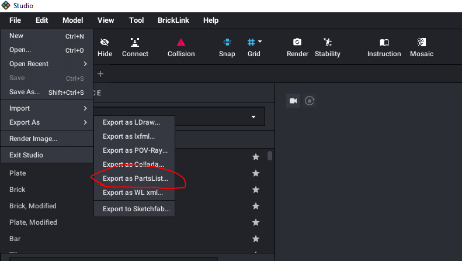Viewport: 462px width, 261px height.
Task: Open the Tool menu
Action: coord(137,20)
